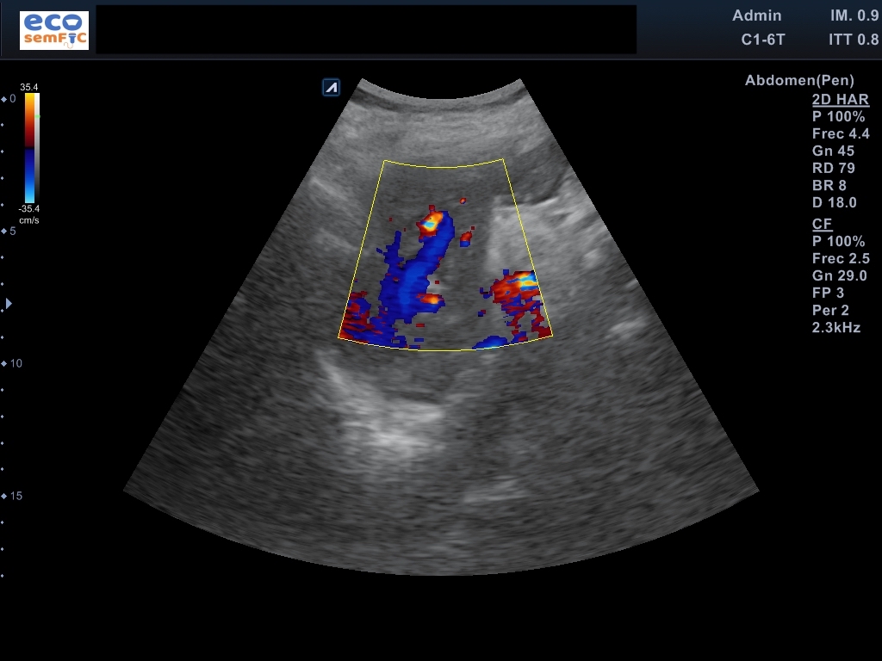Click the C1-6T transducer label
The width and height of the screenshot is (882, 661).
click(x=762, y=40)
